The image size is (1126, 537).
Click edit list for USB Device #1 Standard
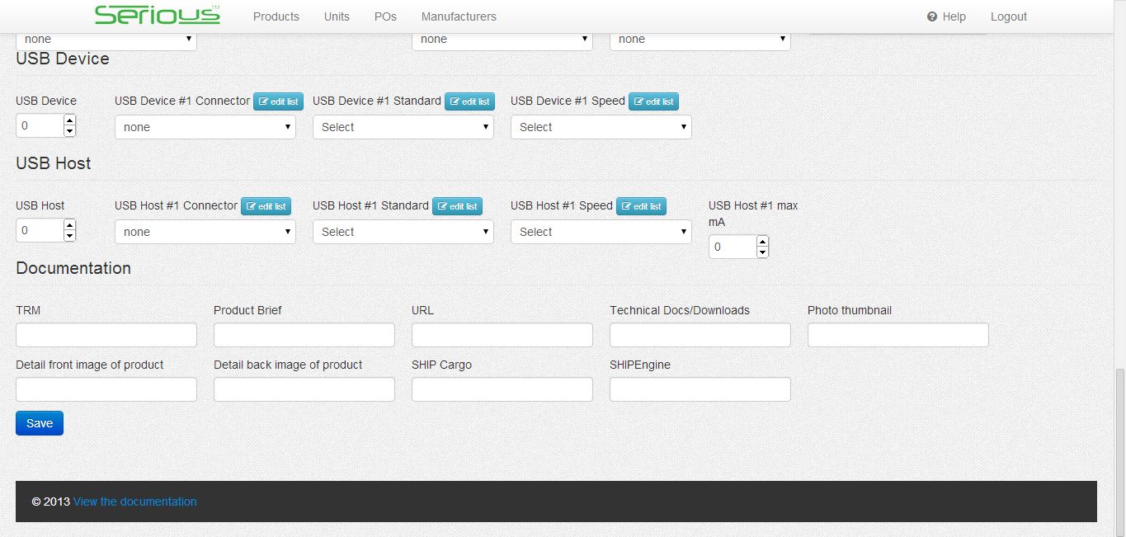(469, 101)
